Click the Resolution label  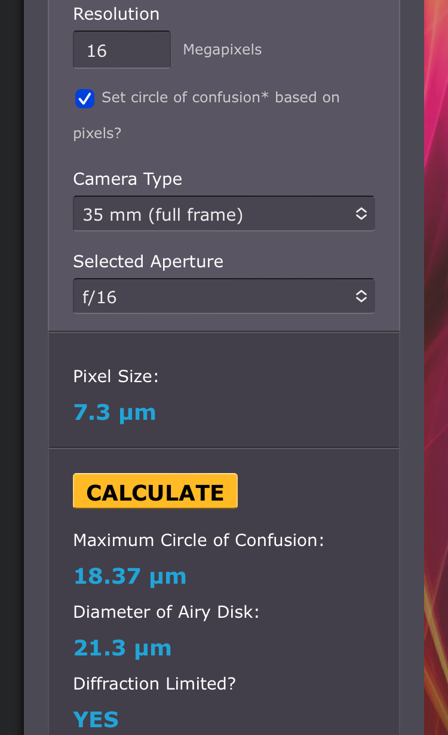click(116, 14)
